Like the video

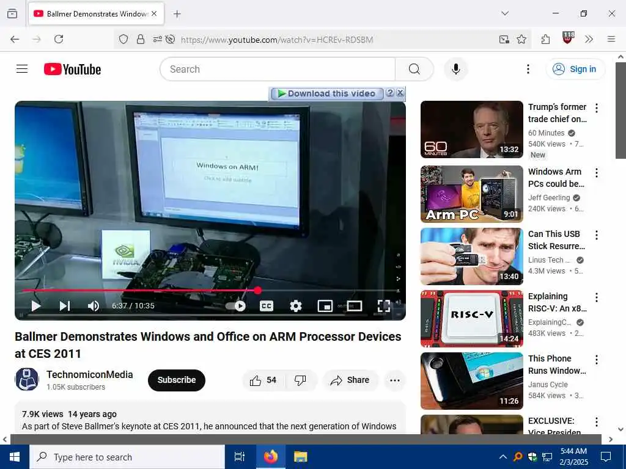point(263,380)
